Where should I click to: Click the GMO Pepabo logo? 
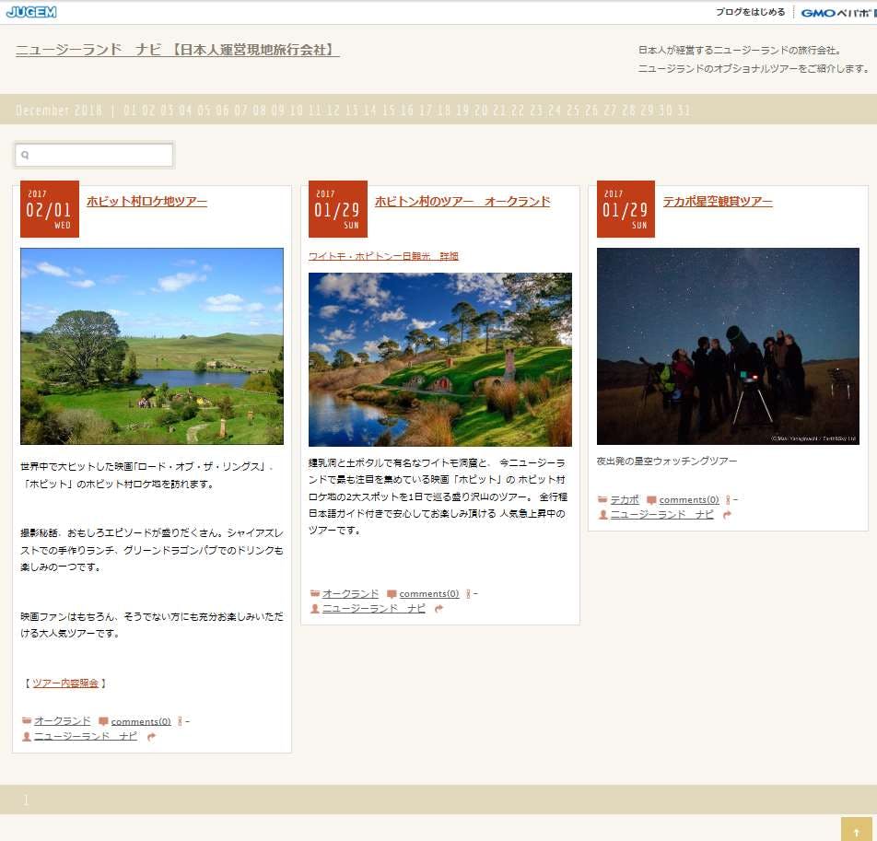[x=836, y=13]
